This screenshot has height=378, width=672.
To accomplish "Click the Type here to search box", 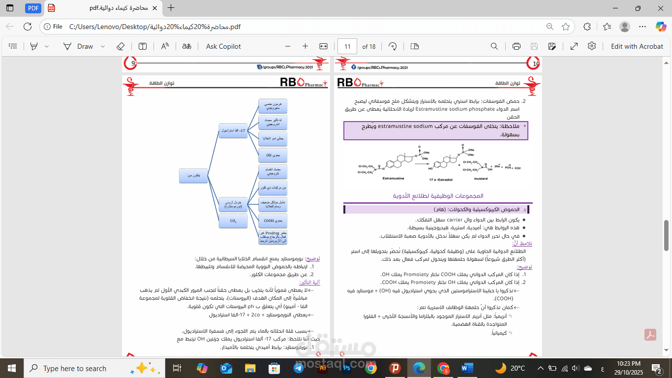I will [94, 368].
